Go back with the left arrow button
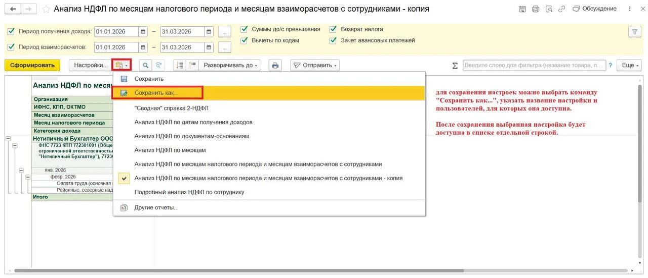The width and height of the screenshot is (648, 278). pyautogui.click(x=13, y=9)
